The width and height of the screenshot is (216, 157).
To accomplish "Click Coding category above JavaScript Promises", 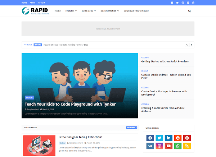I will coord(145,57).
